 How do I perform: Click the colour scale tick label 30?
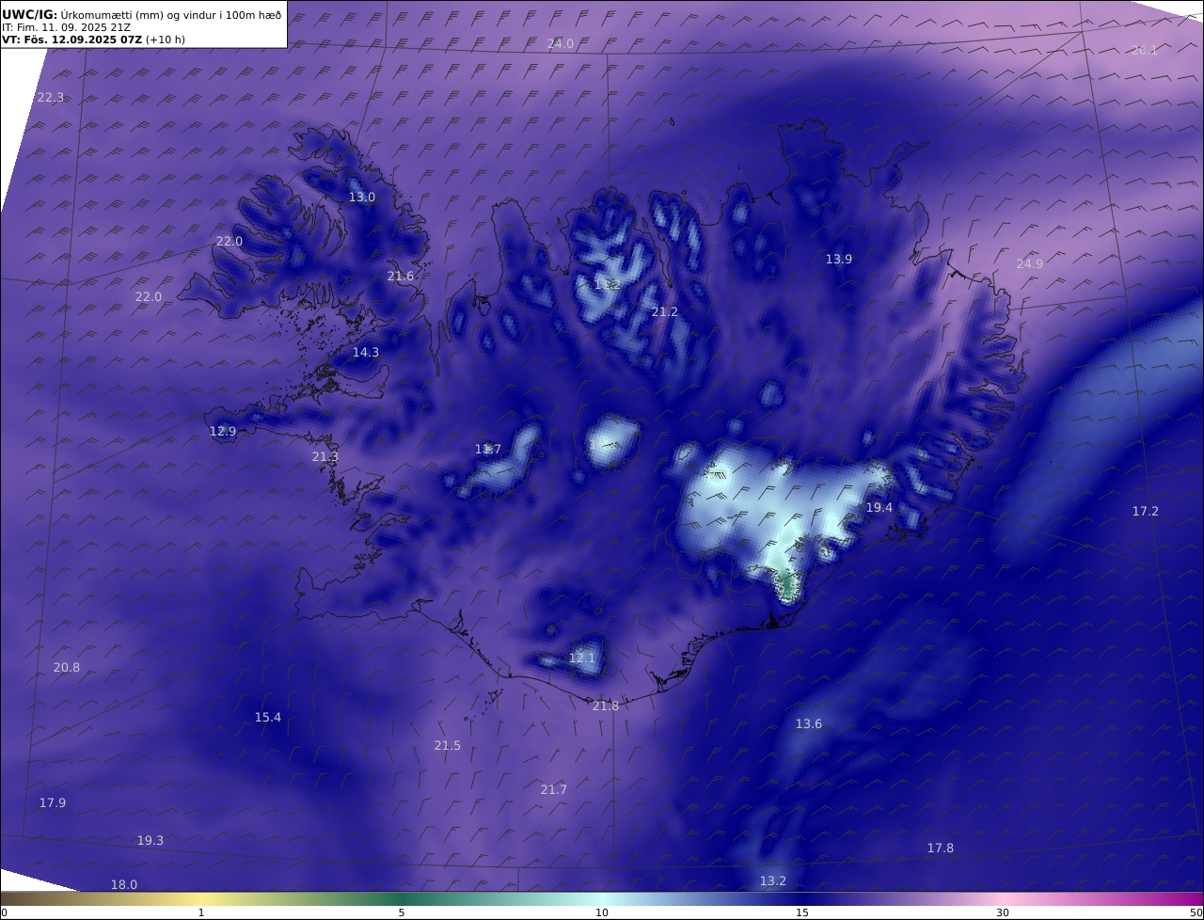(x=1003, y=912)
